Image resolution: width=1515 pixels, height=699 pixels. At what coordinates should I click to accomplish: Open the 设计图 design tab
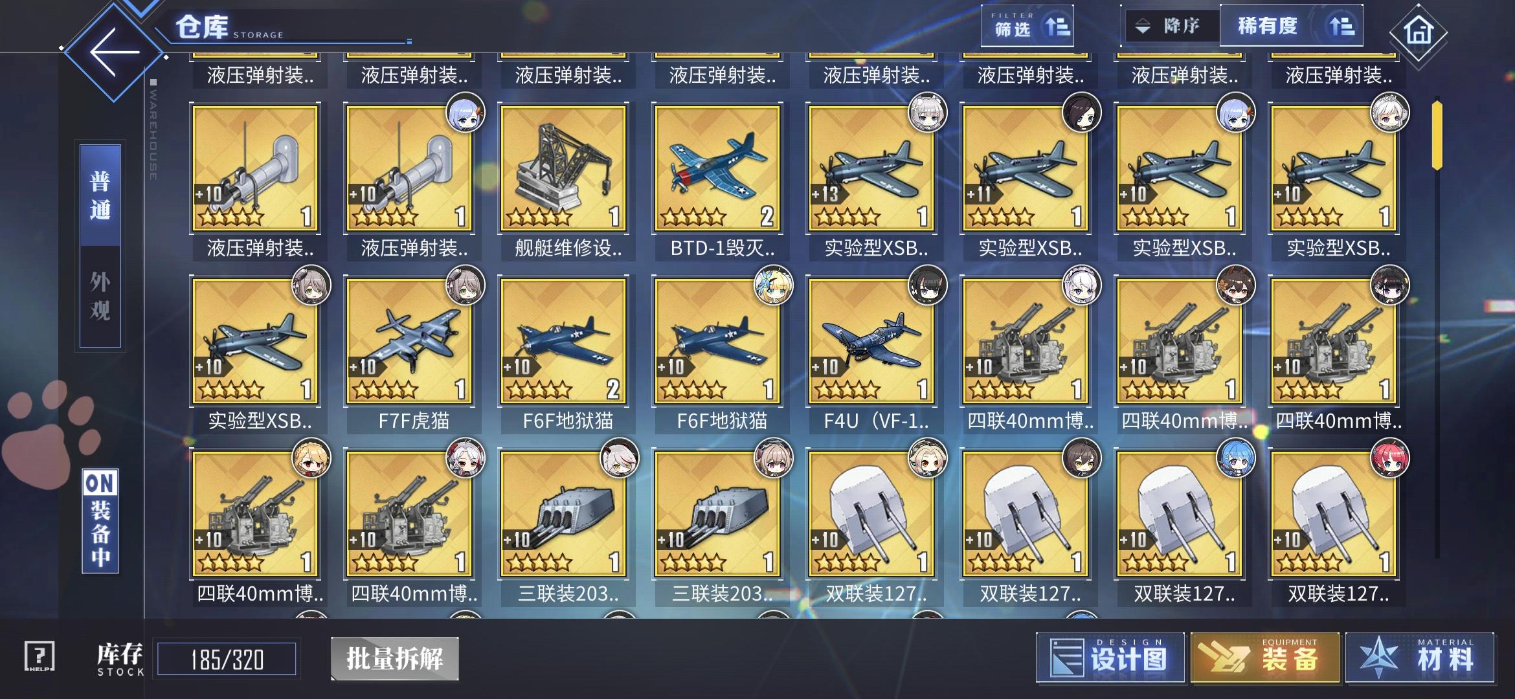coord(1110,658)
